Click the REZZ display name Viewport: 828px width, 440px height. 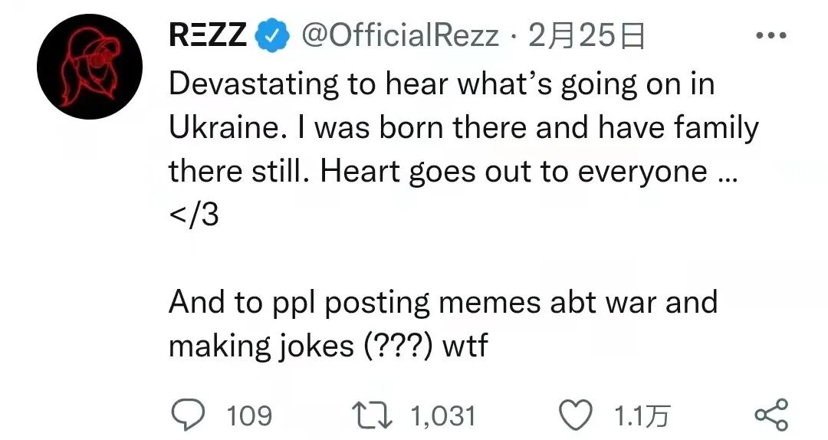(x=206, y=36)
